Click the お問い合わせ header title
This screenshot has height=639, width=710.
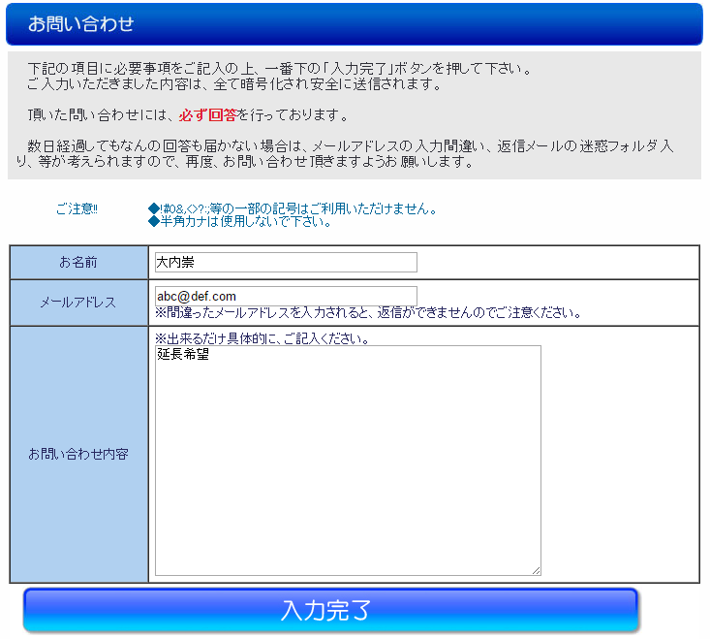pos(81,23)
